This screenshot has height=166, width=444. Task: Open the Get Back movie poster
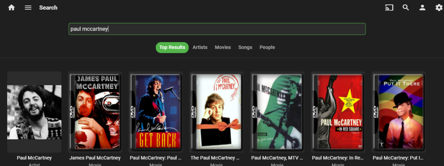156,112
